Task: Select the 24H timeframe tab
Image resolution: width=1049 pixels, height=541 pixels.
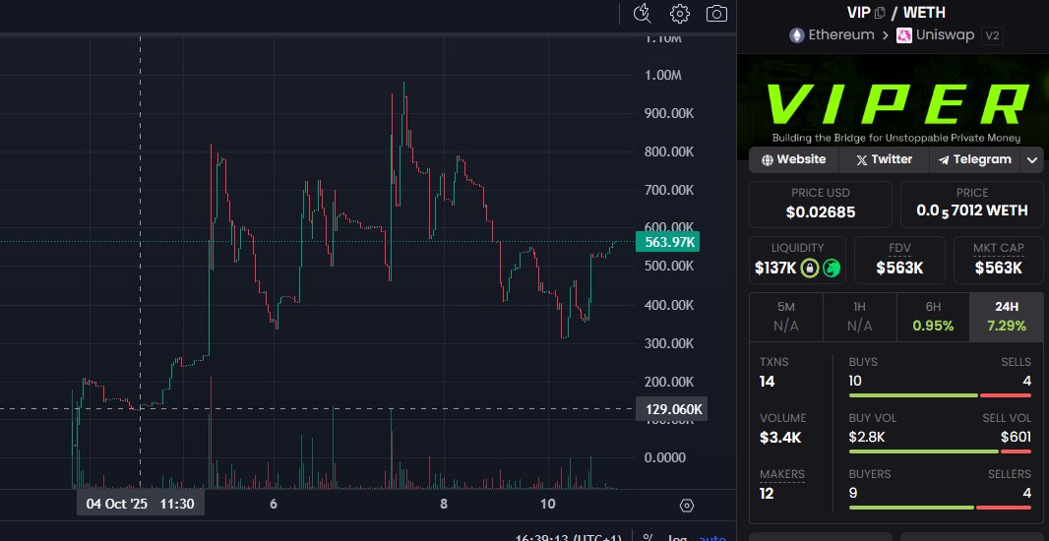Action: point(1006,317)
